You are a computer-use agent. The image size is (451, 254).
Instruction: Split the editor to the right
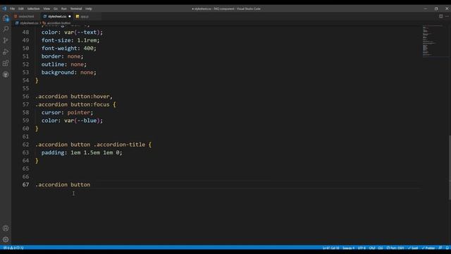[440, 16]
